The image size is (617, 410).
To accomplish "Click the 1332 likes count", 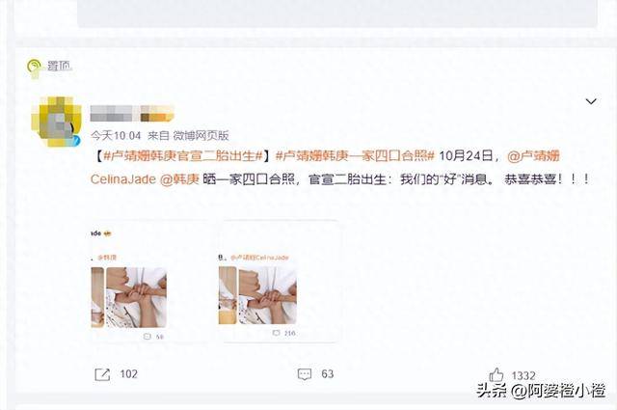I will point(523,375).
